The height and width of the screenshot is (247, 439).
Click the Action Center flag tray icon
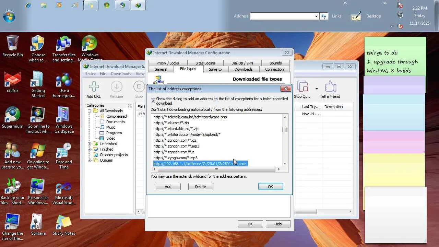pyautogui.click(x=400, y=5)
